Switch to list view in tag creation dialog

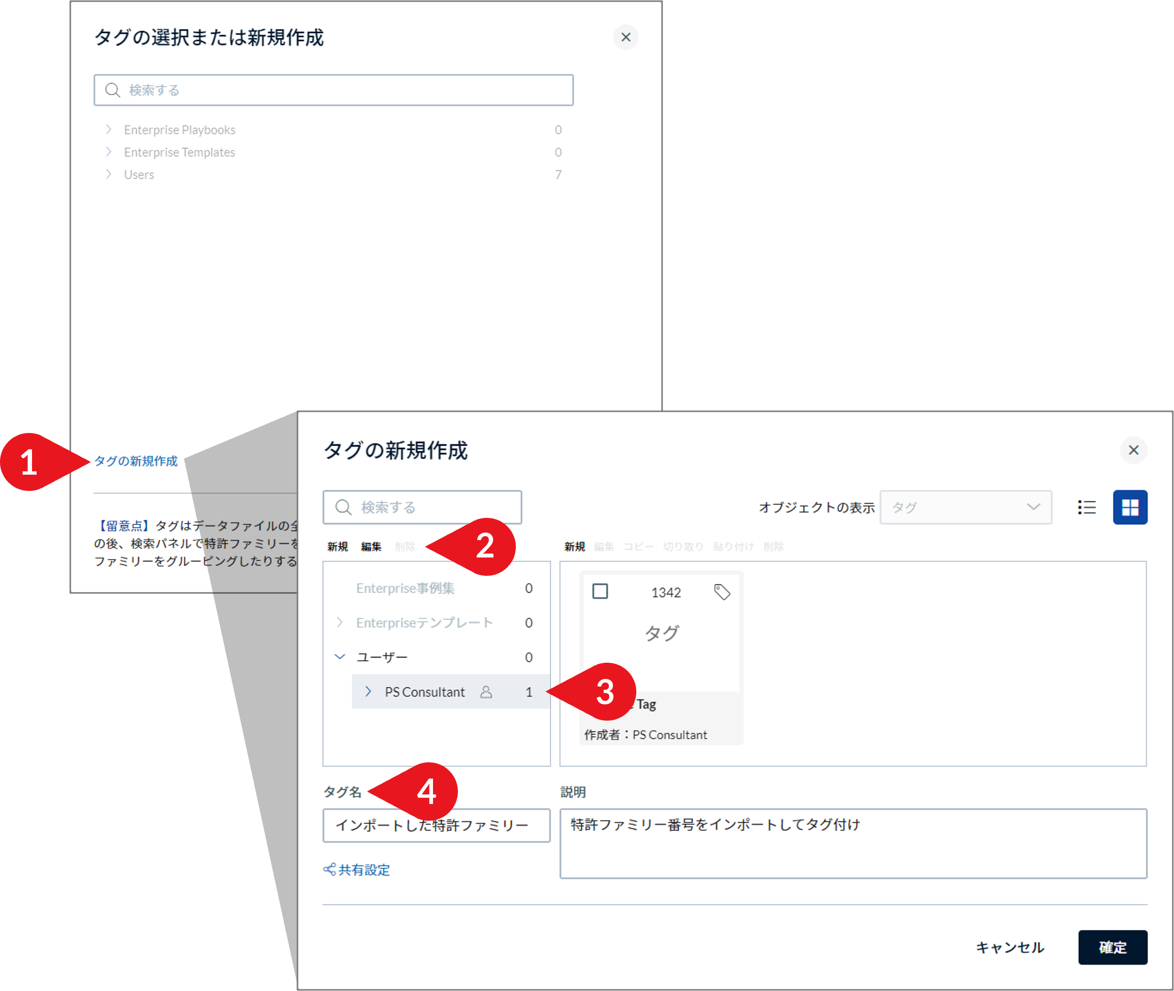click(1087, 507)
